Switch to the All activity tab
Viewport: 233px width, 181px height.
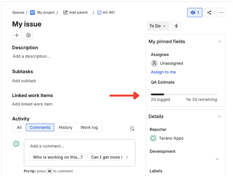click(19, 127)
